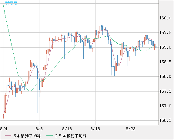This screenshot has height=140, width=174.
Task: Click the 8/22 date label
Action: click(131, 129)
